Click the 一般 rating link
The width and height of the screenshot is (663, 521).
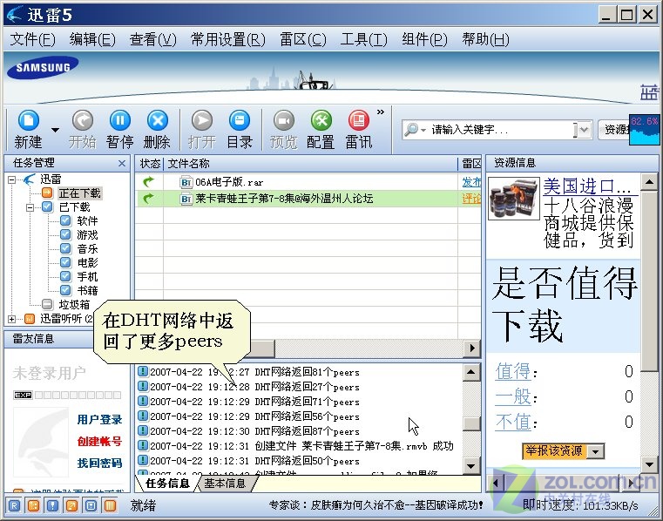513,396
